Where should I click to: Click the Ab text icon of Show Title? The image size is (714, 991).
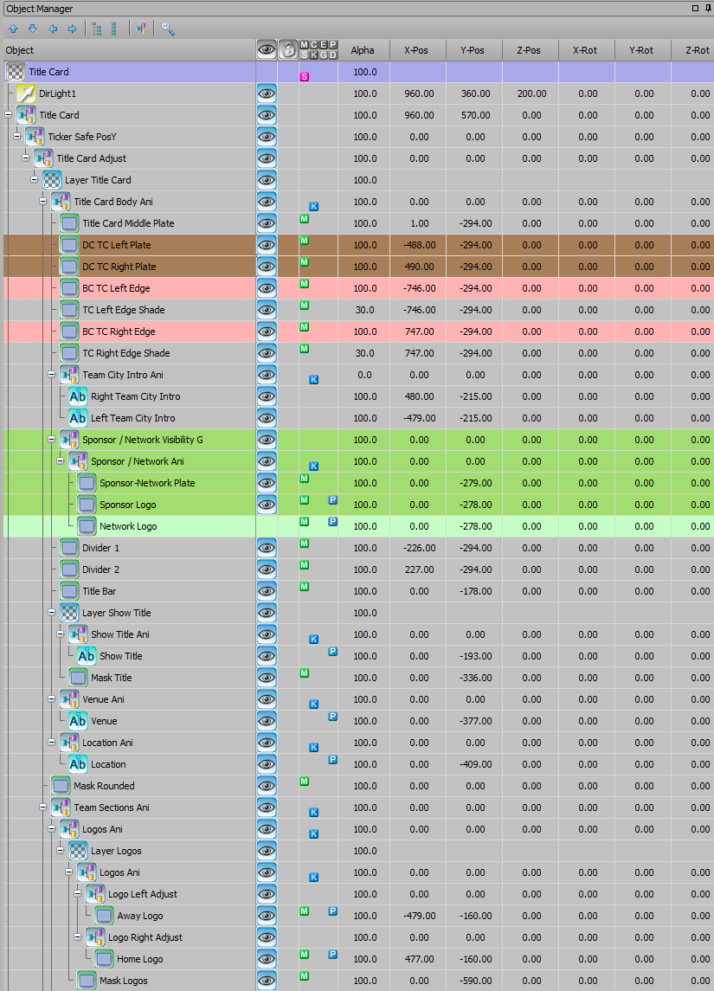click(x=87, y=656)
